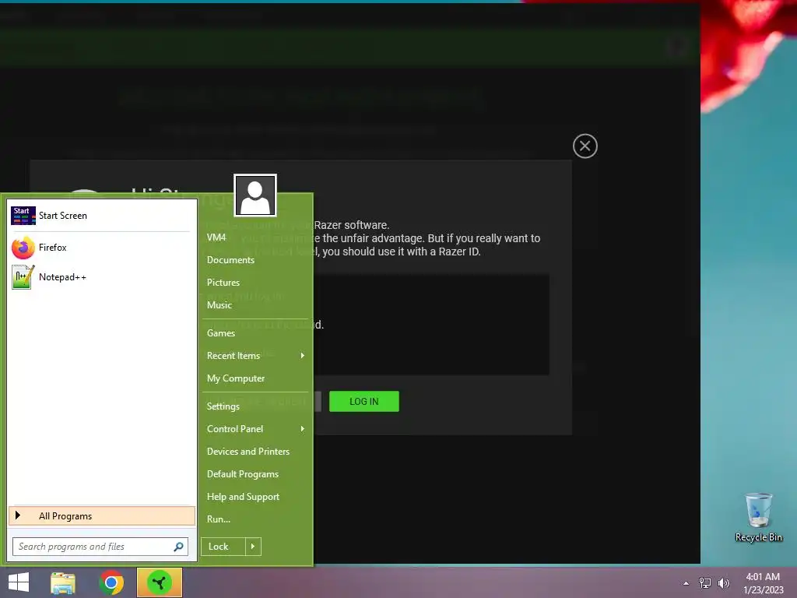Click the search magnifier icon
797x598 pixels.
click(178, 547)
